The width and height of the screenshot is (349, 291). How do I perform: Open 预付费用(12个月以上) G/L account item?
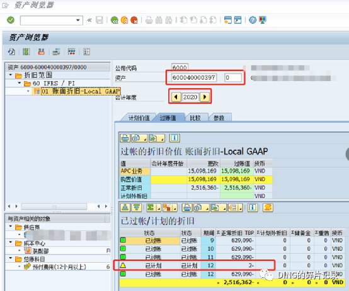pos(59,266)
